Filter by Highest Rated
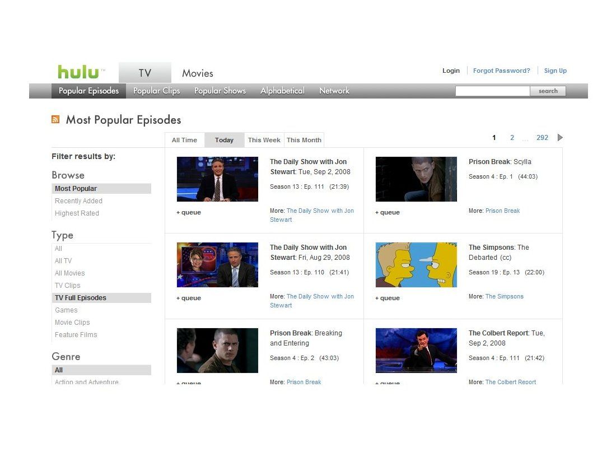Viewport: 616px width, 462px height. (x=77, y=213)
